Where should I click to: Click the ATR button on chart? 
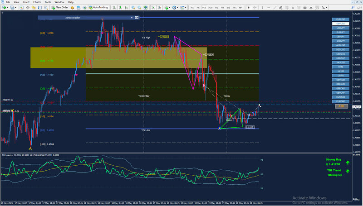(x=340, y=106)
